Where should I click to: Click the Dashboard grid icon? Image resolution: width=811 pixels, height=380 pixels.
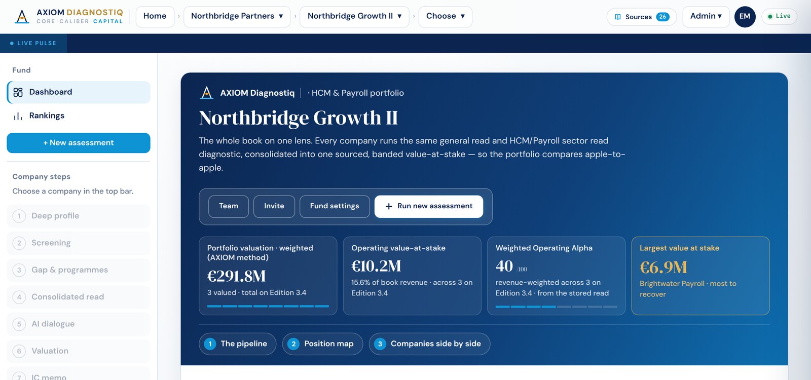pos(18,92)
